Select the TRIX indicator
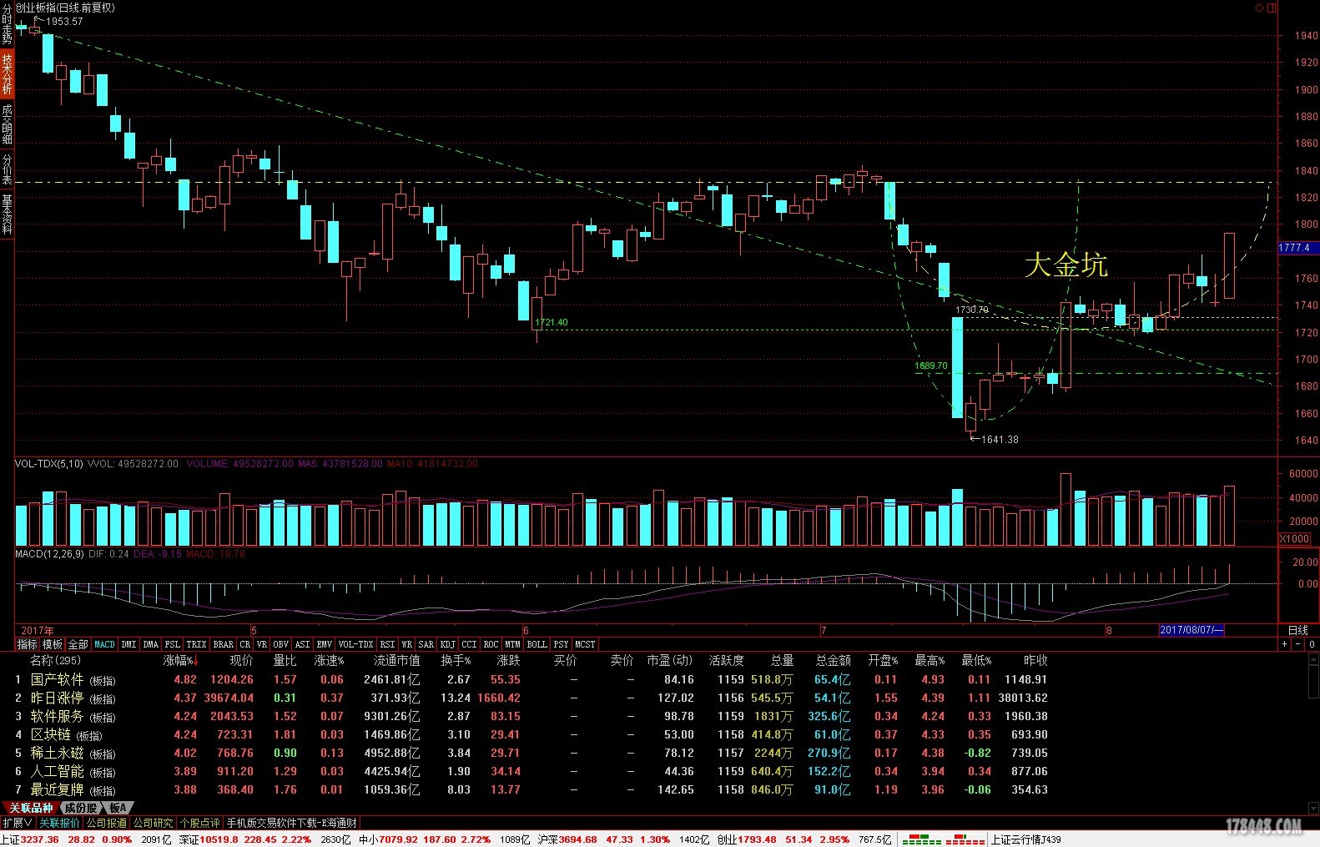This screenshot has width=1320, height=847. [197, 644]
